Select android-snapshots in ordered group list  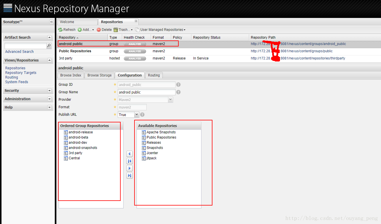83,148
